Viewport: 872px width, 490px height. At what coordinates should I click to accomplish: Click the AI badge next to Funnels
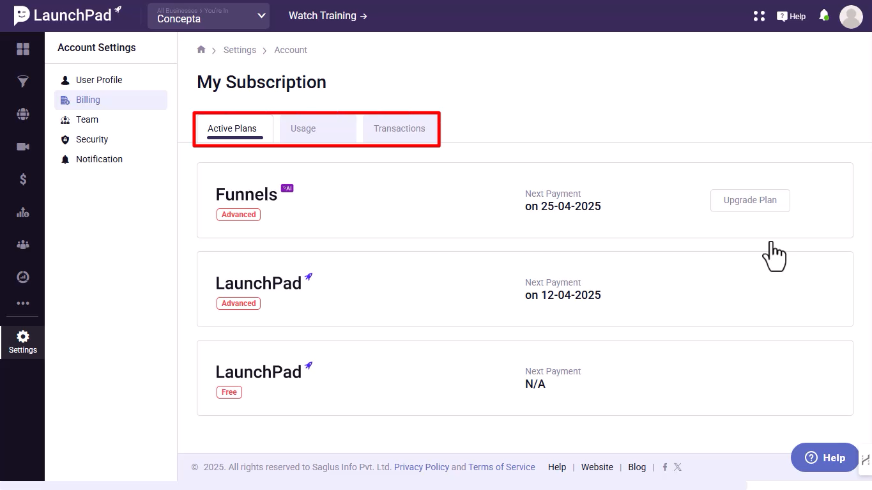point(287,188)
